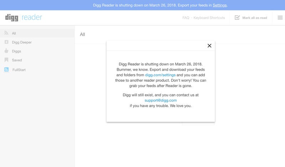Click the Mark all as read checkmark icon
The width and height of the screenshot is (285, 167).
pos(237,17)
